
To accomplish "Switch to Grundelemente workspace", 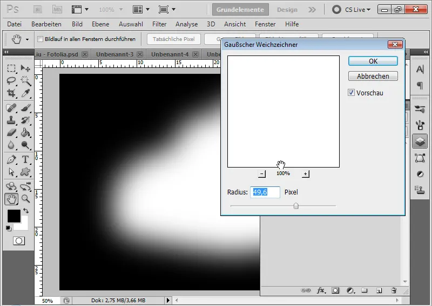I will pyautogui.click(x=240, y=10).
